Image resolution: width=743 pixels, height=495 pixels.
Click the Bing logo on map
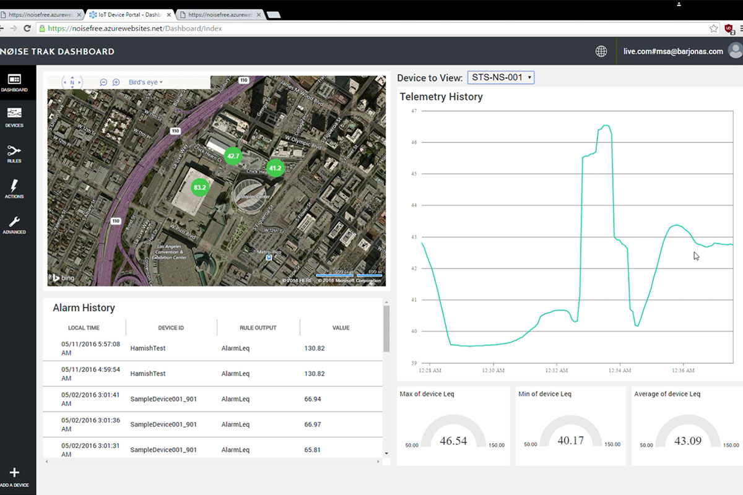pos(63,278)
